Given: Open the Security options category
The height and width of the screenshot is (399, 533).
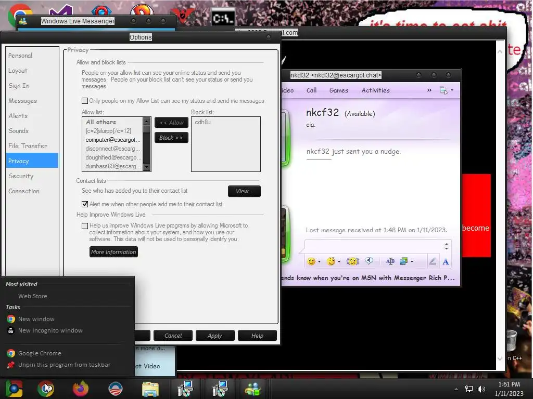Looking at the screenshot, I should point(32,176).
